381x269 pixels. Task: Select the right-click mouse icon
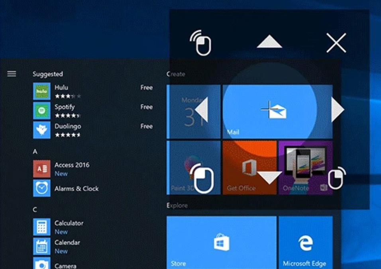pos(337,178)
